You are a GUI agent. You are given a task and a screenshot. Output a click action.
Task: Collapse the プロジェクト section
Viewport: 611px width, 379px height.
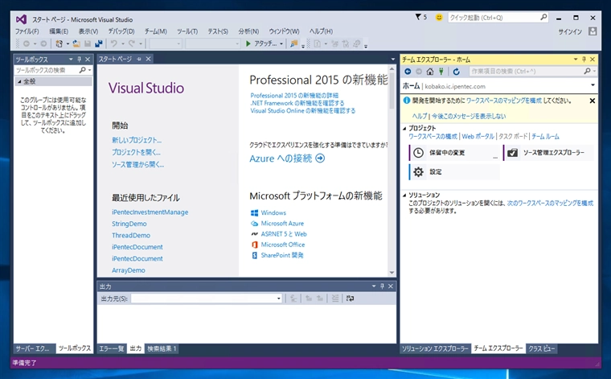click(x=404, y=128)
